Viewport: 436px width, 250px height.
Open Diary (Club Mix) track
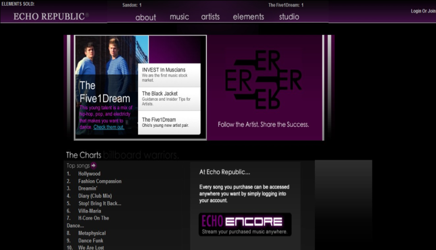[95, 196]
